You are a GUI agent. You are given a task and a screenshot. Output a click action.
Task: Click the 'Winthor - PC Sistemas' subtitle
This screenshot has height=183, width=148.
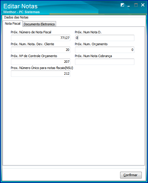click(21, 12)
